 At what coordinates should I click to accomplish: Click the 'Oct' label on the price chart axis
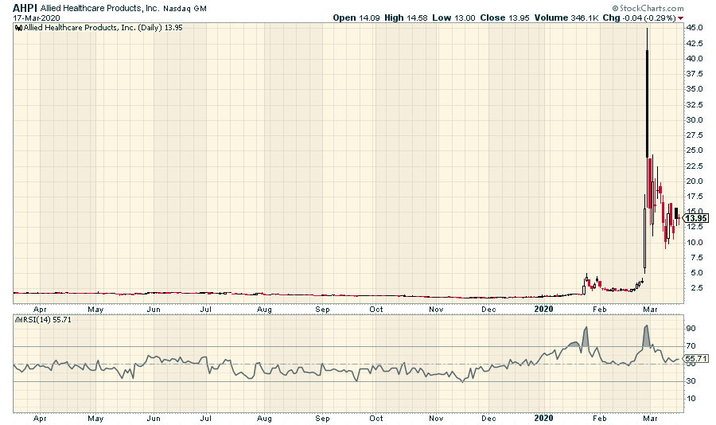(x=376, y=310)
